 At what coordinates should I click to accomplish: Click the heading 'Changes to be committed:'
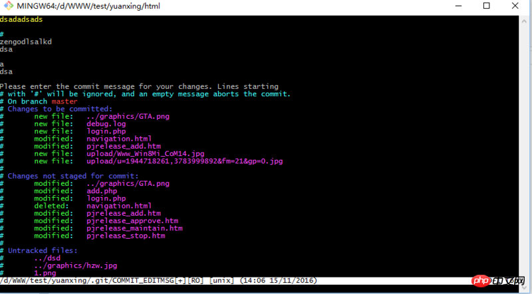click(x=60, y=109)
